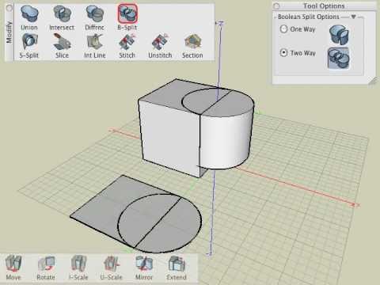
Task: Select the Two Way radio option
Action: point(283,53)
